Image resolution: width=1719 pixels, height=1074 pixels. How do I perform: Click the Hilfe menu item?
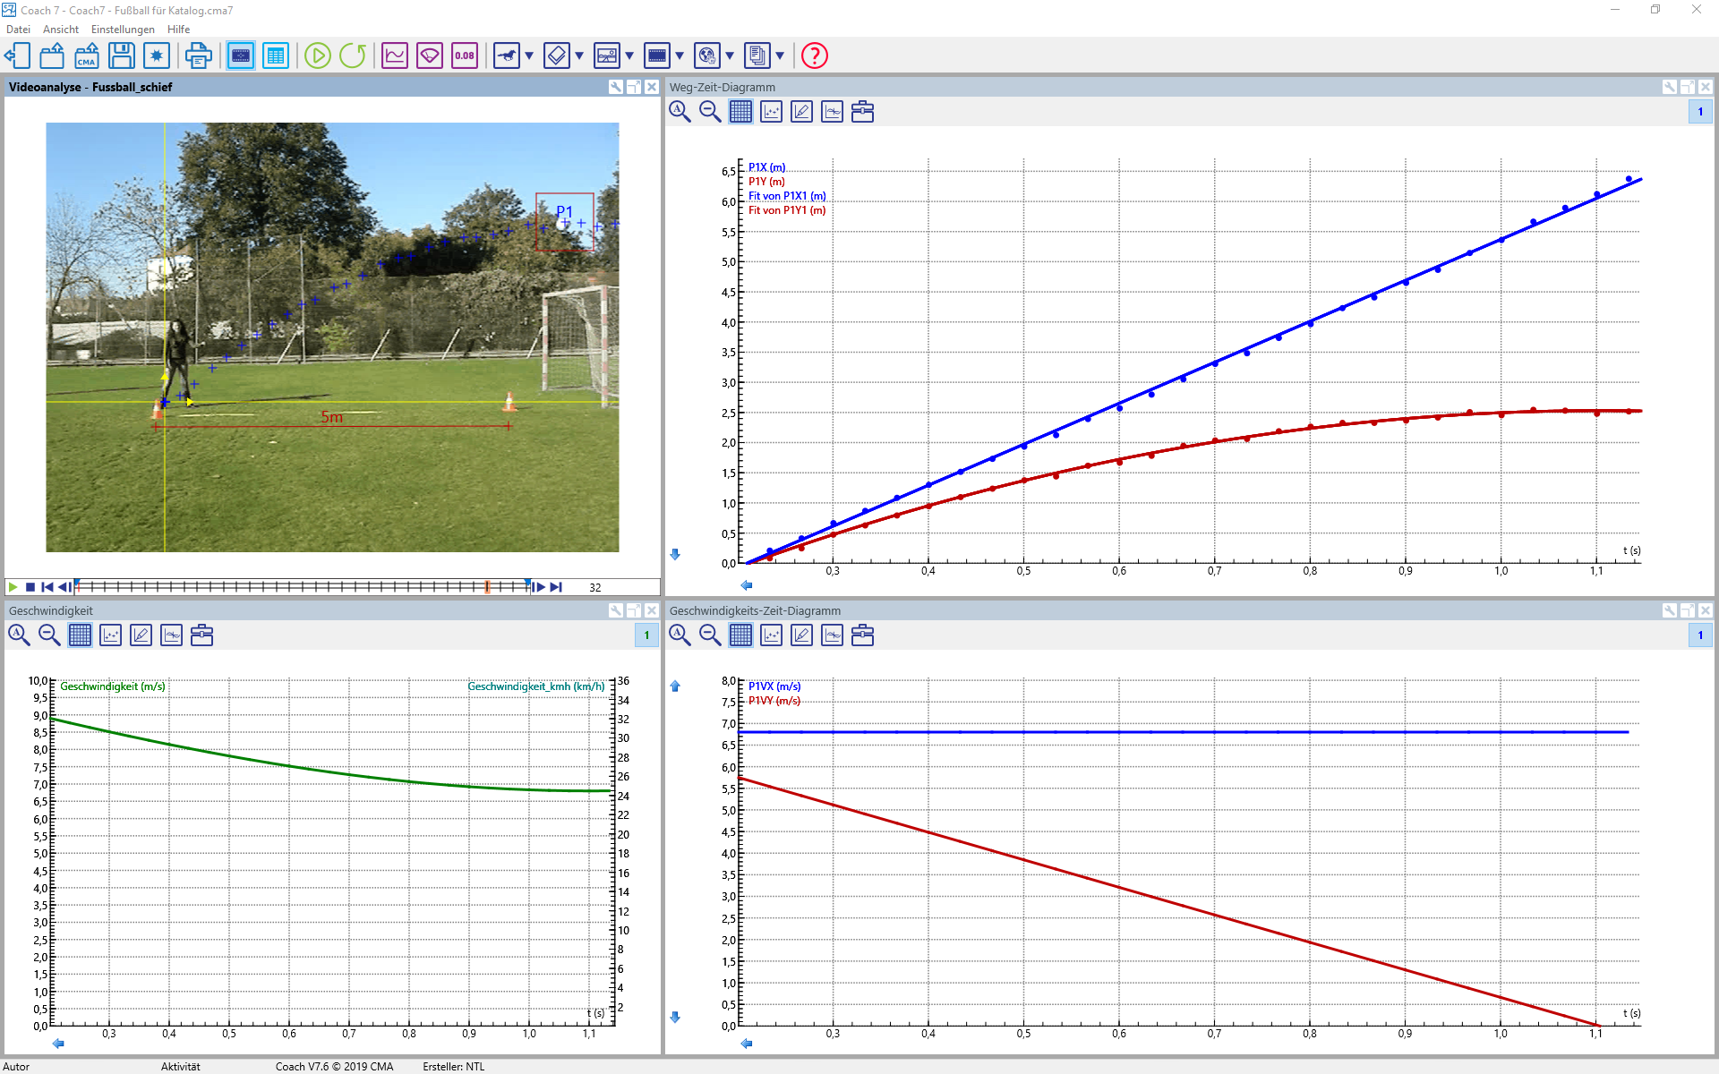(x=178, y=30)
